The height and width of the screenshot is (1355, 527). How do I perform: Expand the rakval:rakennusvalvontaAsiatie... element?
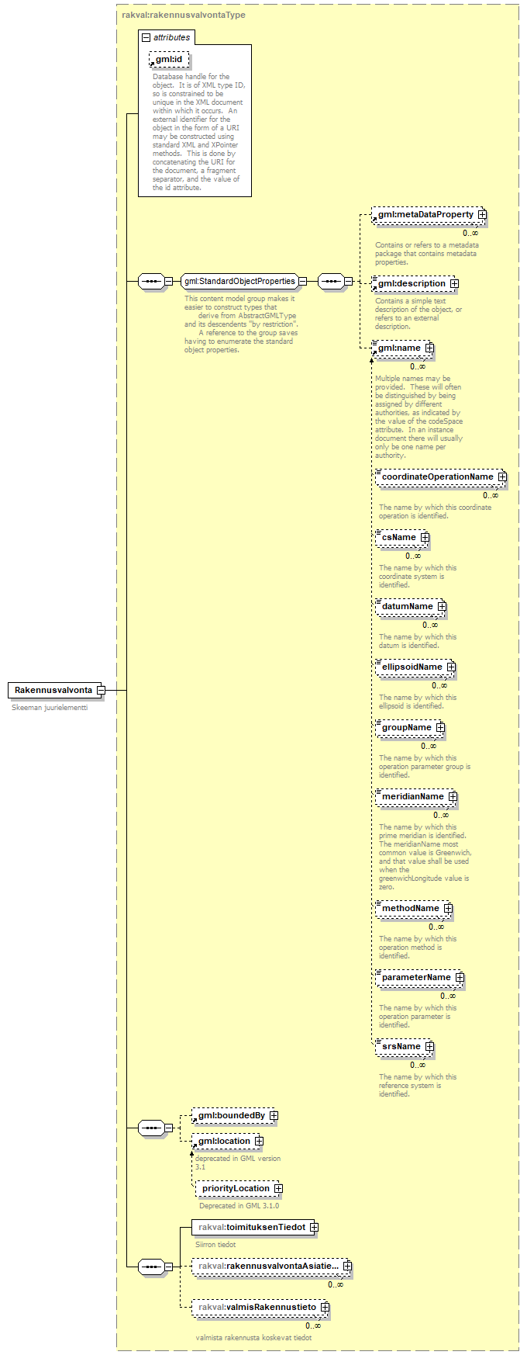coord(347,1266)
